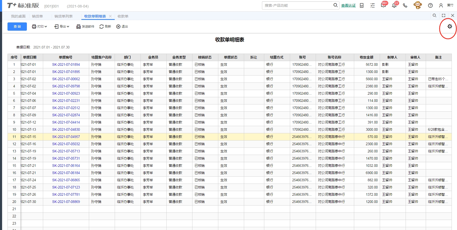Image resolution: width=457 pixels, height=230 pixels.
Task: Select remark cell 6/28款包含…
Action: point(439,129)
